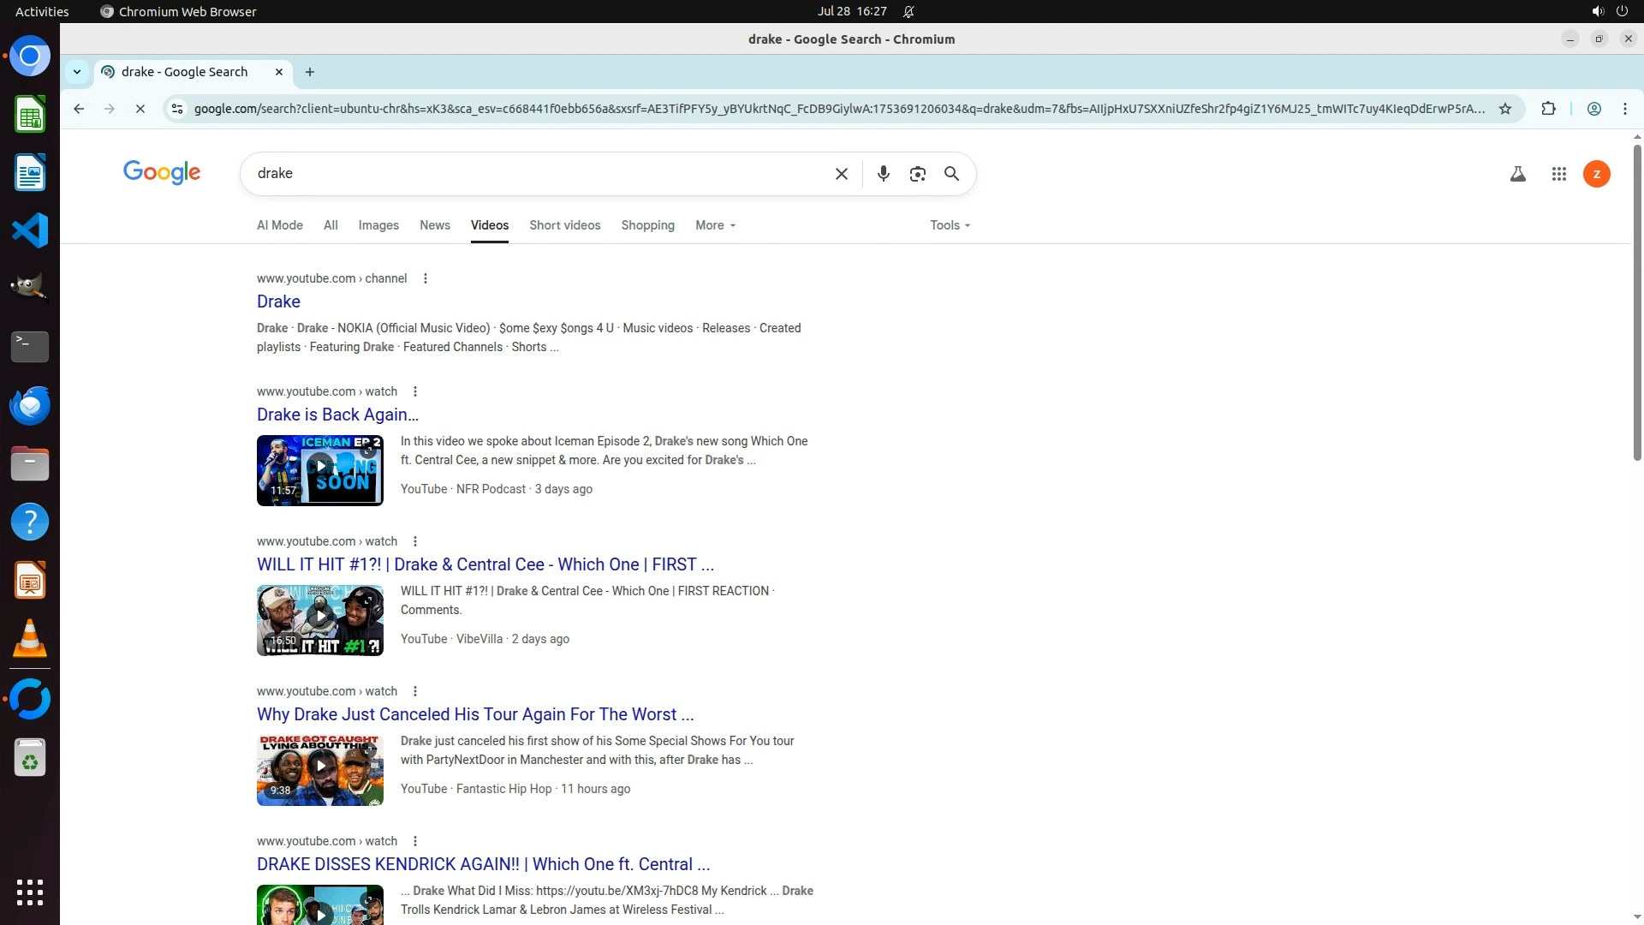Open options for the Drake channel result
The height and width of the screenshot is (925, 1644).
tap(425, 278)
